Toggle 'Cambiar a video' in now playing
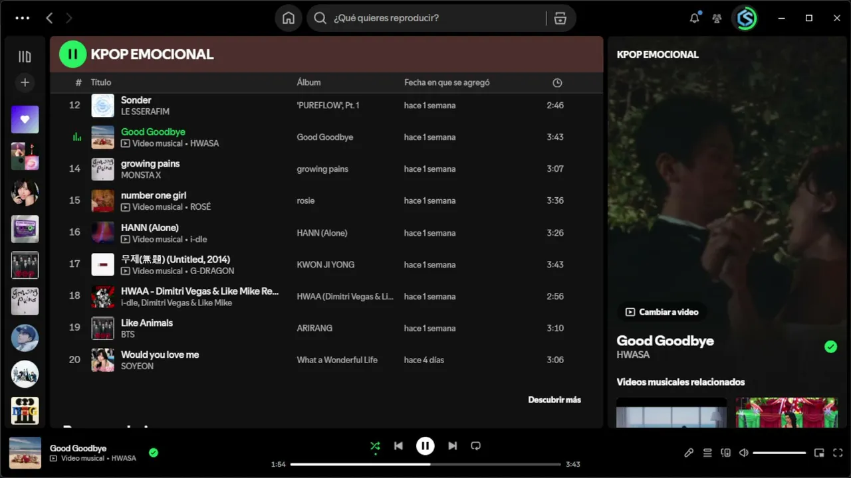851x478 pixels. point(662,312)
